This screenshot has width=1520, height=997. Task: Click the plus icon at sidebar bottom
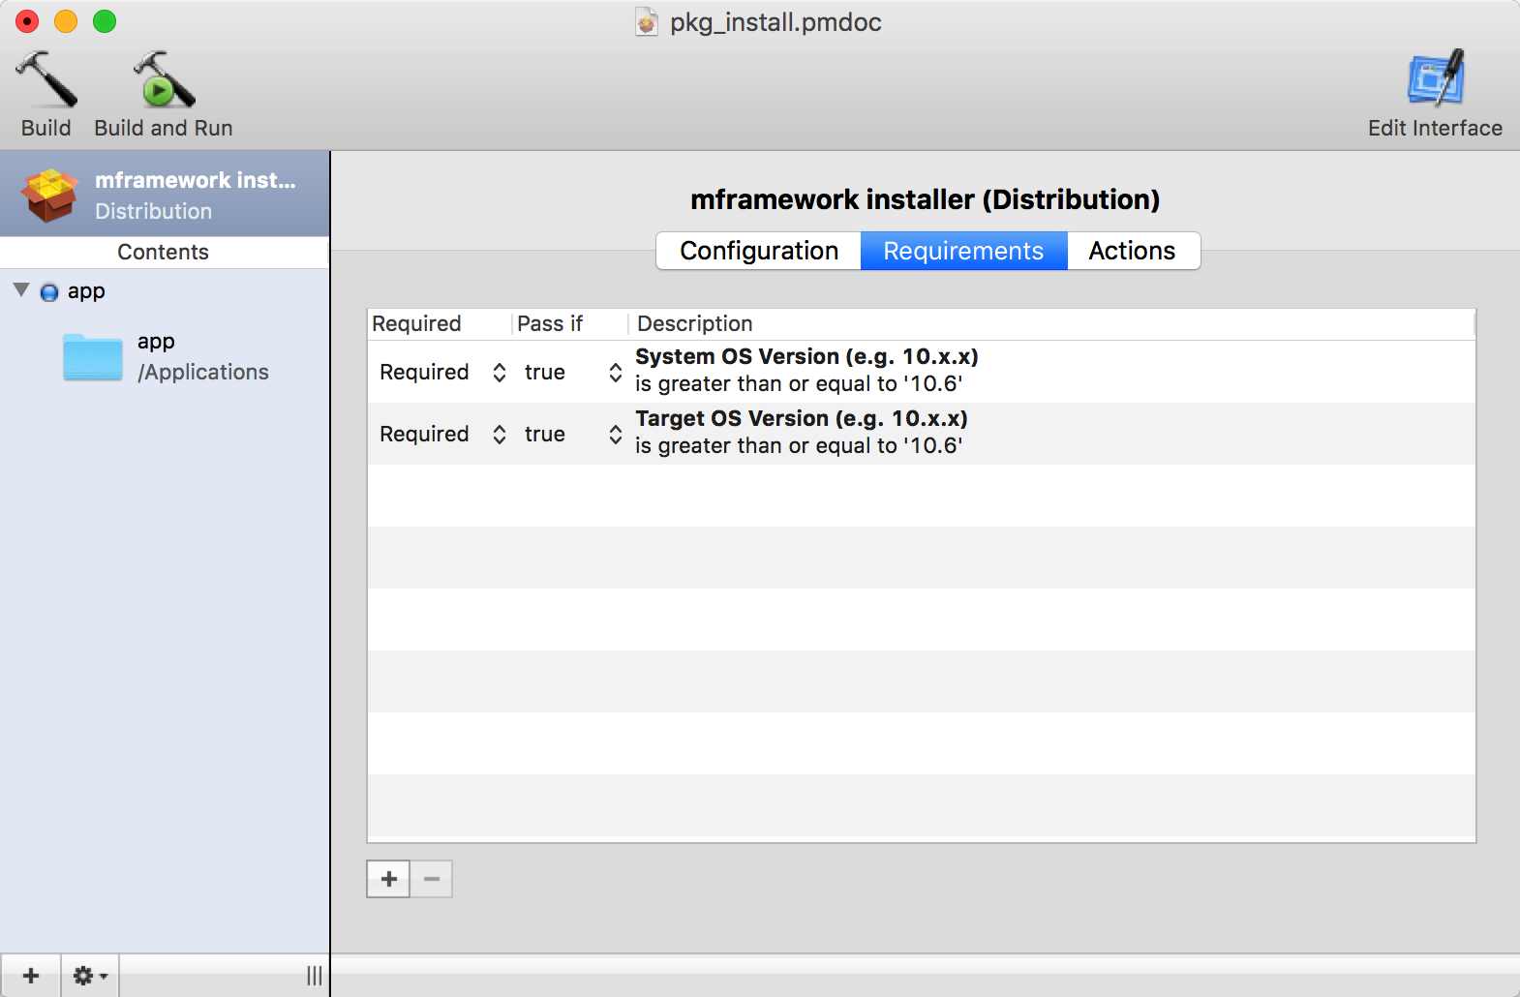point(31,976)
